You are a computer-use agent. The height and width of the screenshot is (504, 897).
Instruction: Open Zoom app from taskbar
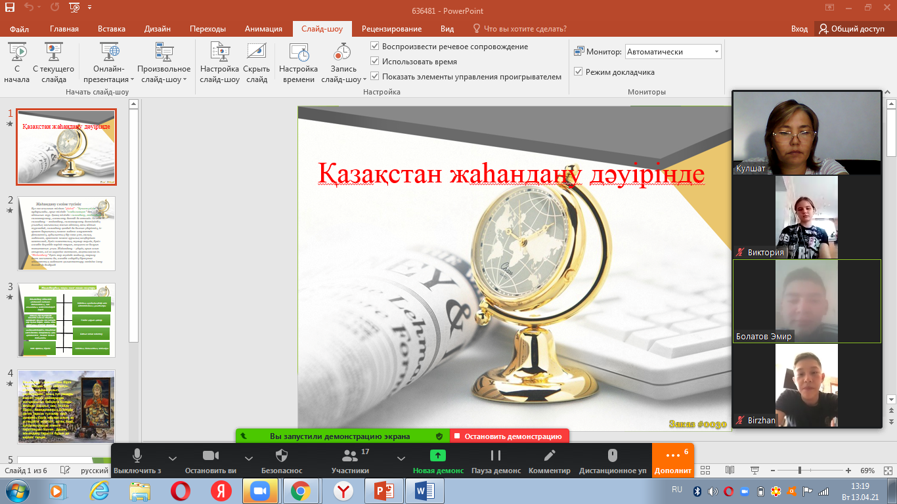click(x=261, y=491)
